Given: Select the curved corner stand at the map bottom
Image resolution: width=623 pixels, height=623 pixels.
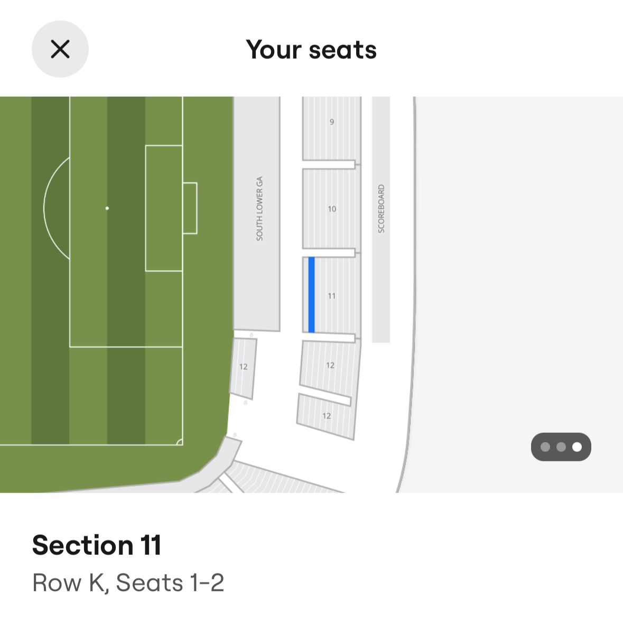Looking at the screenshot, I should click(275, 478).
